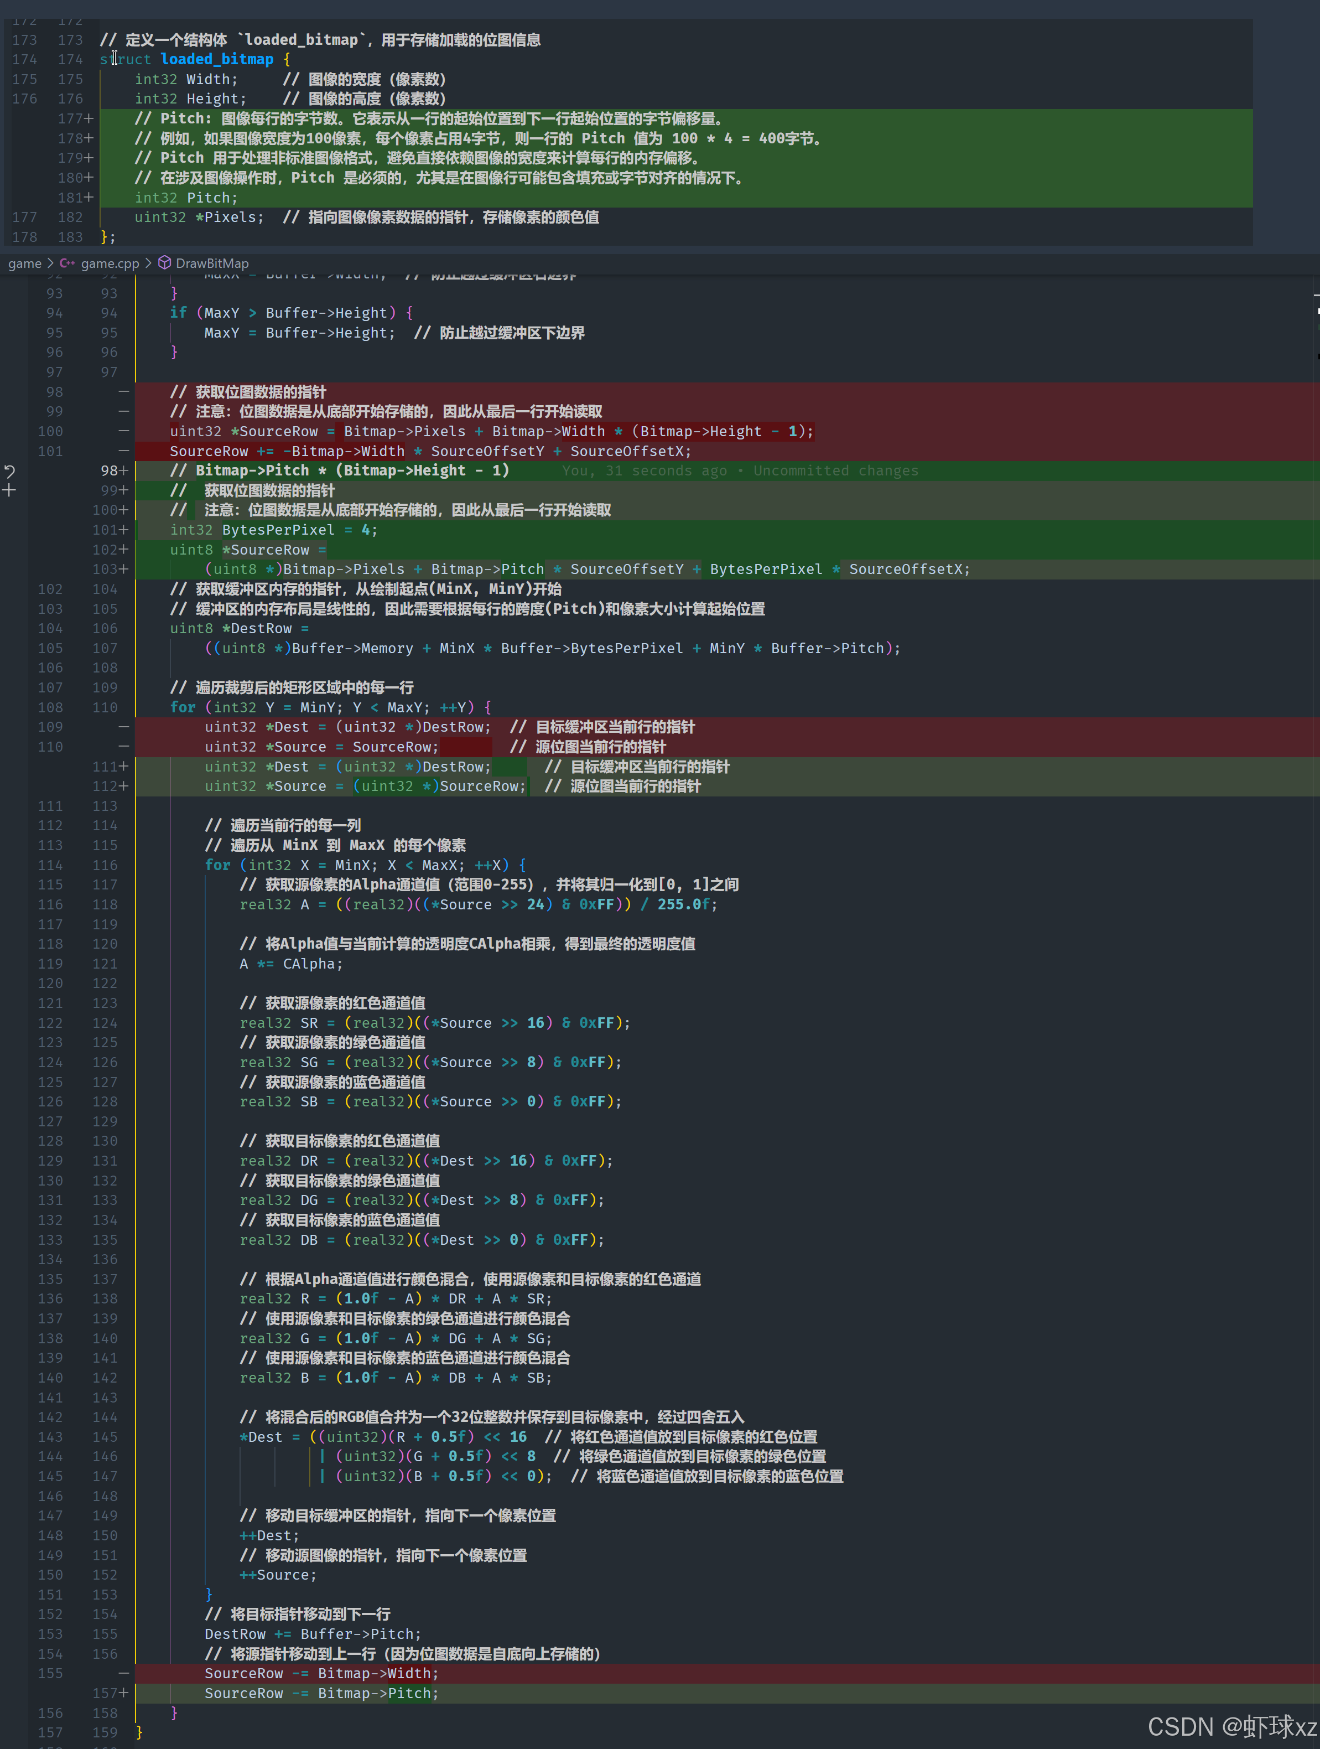Click the '++Source;' statement
The width and height of the screenshot is (1320, 1749).
(x=278, y=1575)
